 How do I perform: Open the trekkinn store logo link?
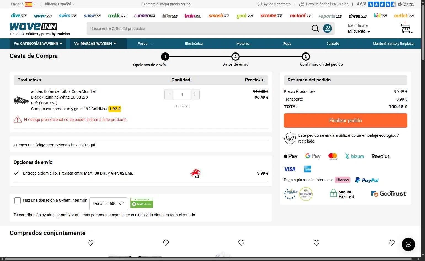coord(117,16)
